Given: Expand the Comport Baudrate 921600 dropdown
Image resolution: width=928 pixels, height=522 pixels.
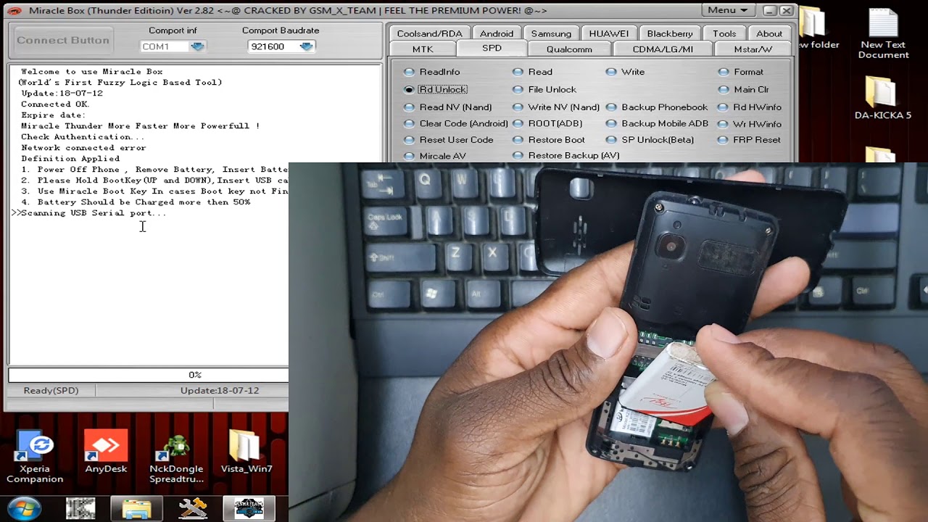Looking at the screenshot, I should pyautogui.click(x=281, y=46).
